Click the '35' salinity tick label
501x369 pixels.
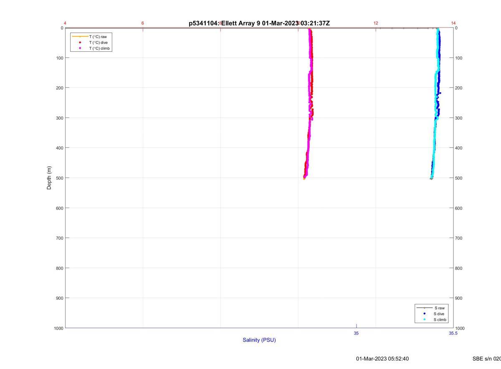[x=356, y=333]
